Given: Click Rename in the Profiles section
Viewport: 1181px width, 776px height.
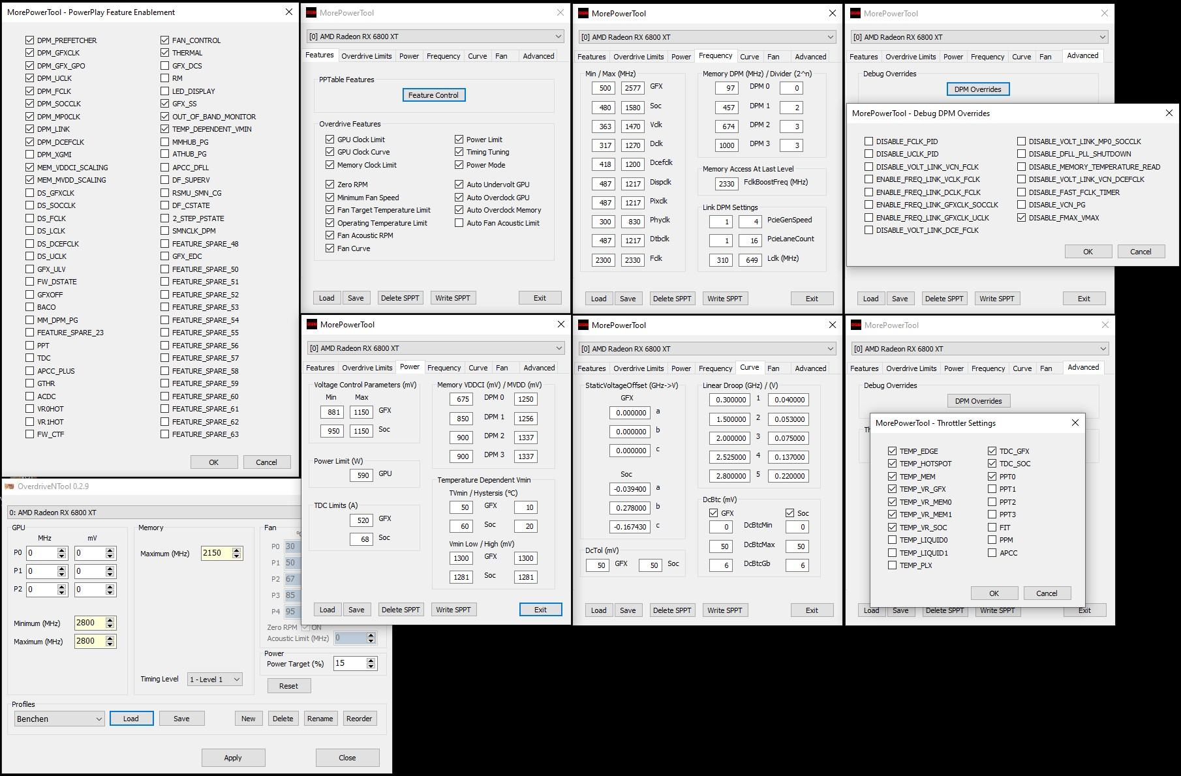Looking at the screenshot, I should 320,719.
